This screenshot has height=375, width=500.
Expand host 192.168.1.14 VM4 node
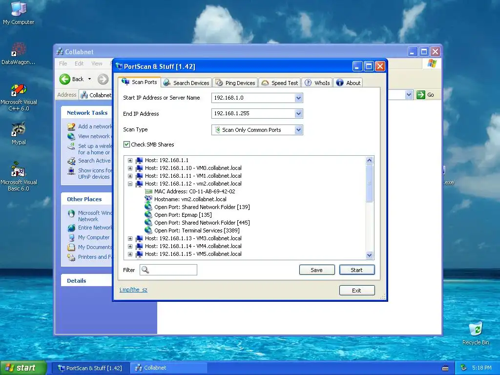tap(130, 246)
